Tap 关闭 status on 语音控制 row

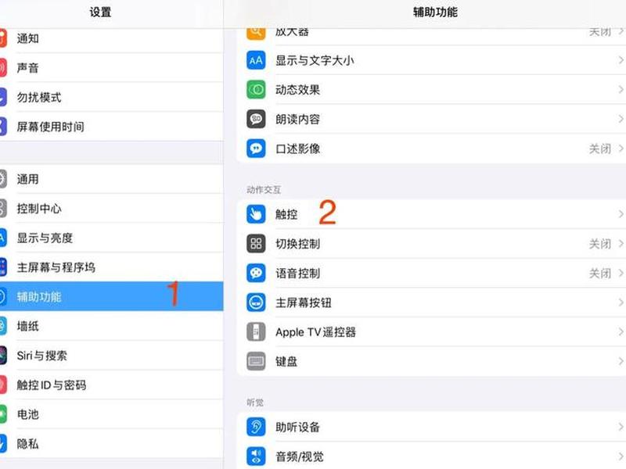tap(600, 273)
